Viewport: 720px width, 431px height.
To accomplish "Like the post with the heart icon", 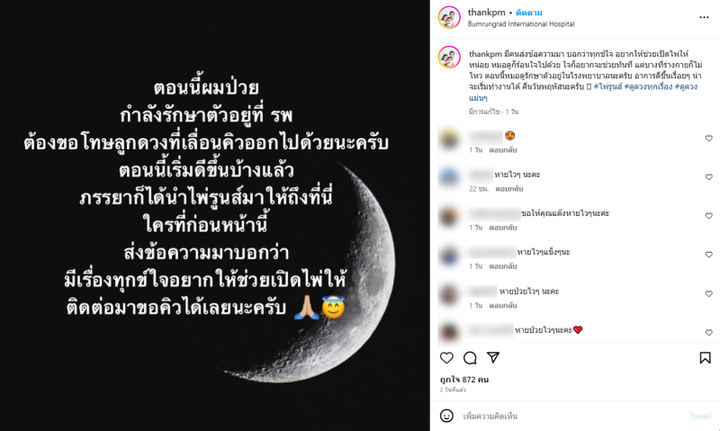I will (446, 358).
